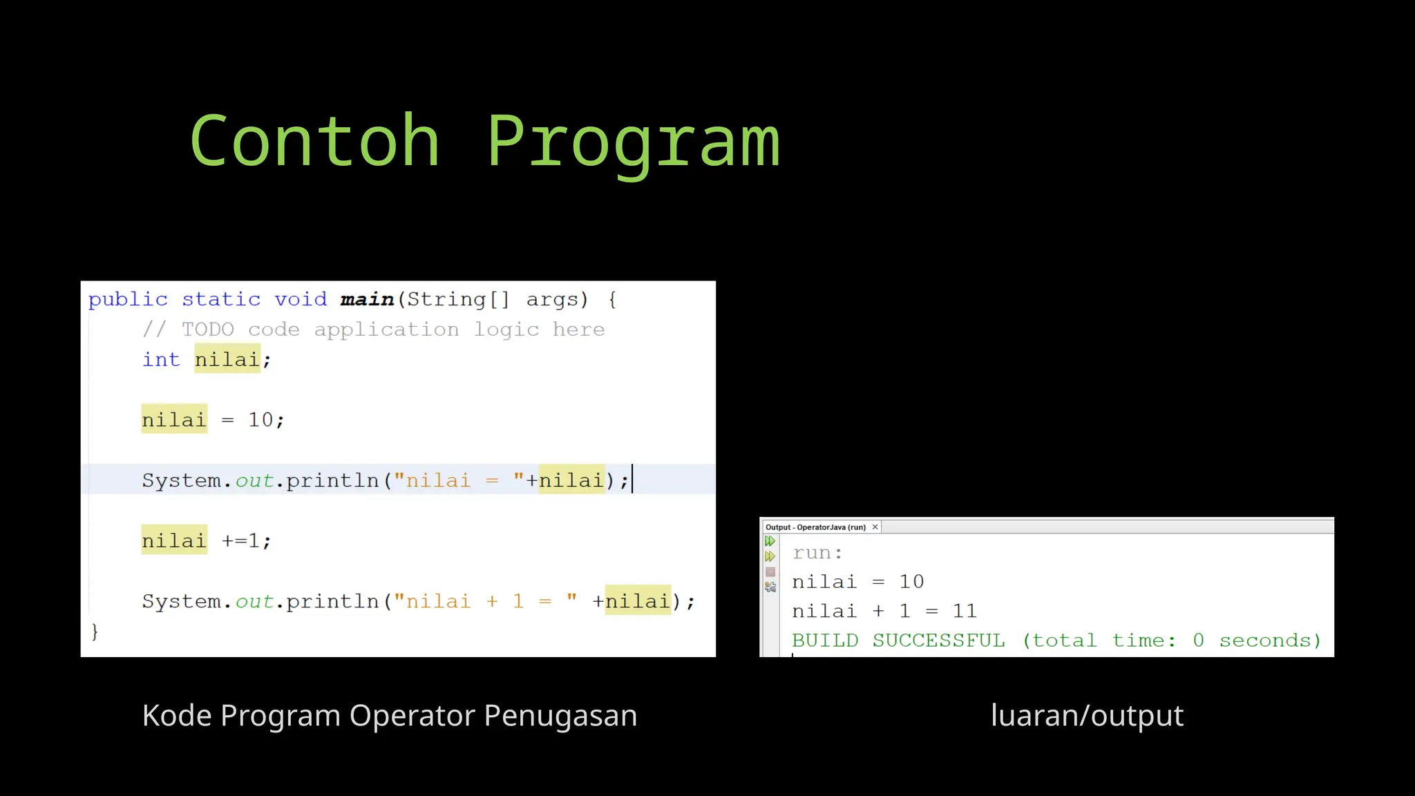The image size is (1415, 796).
Task: Click the TODO code application logic comment
Action: pyautogui.click(x=373, y=330)
